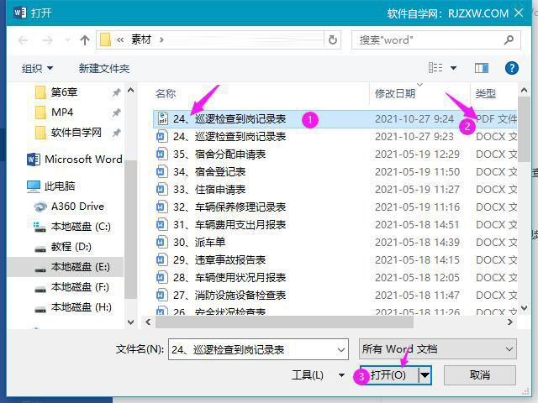This screenshot has width=538, height=403.
Task: Select PDF file 24、巡逻检查到岗记录表
Action: pyautogui.click(x=335, y=119)
